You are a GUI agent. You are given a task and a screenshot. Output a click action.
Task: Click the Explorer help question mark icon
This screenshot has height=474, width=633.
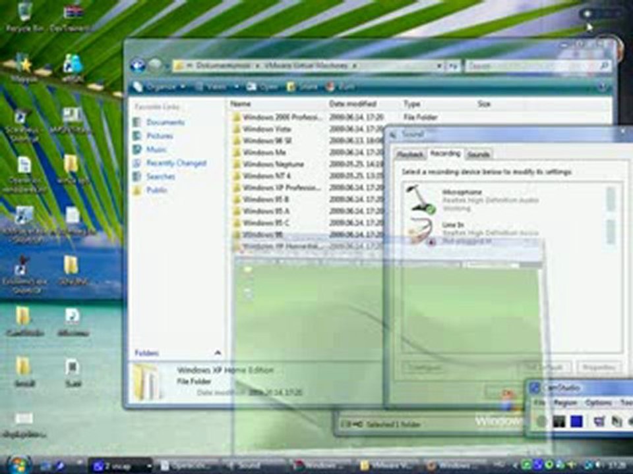point(602,87)
